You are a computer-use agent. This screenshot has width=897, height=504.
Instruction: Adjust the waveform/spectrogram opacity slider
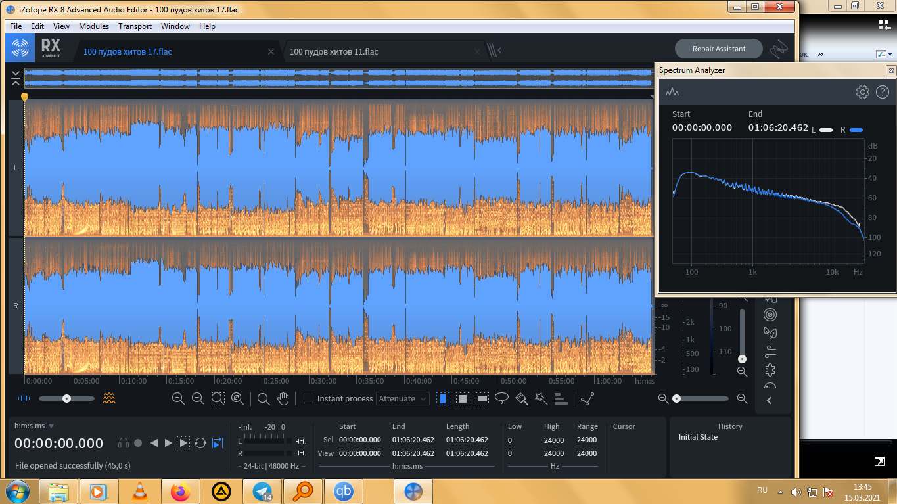[x=66, y=398]
